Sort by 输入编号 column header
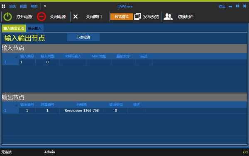 (x=27, y=56)
